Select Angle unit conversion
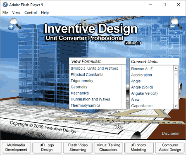Screen dimensions: 186x155 tap(136, 81)
